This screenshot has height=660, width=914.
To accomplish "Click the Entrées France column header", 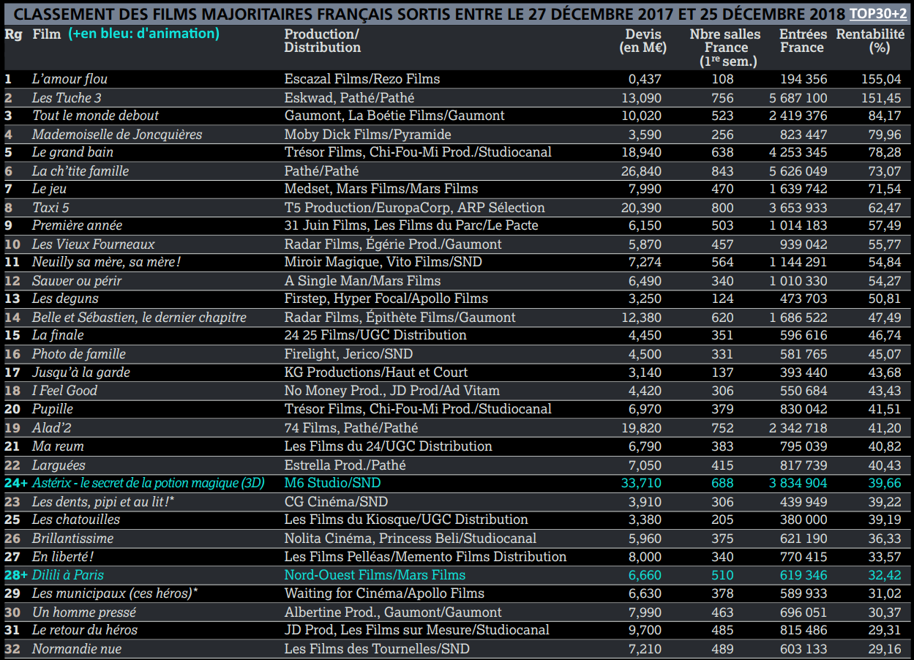I will coord(802,41).
